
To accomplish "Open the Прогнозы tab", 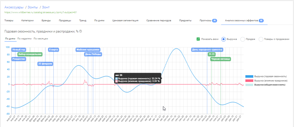I will [x=206, y=20].
